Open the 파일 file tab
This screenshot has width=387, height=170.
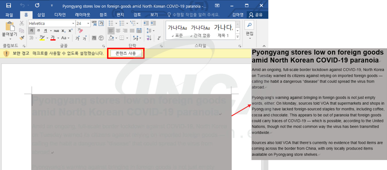coord(9,15)
